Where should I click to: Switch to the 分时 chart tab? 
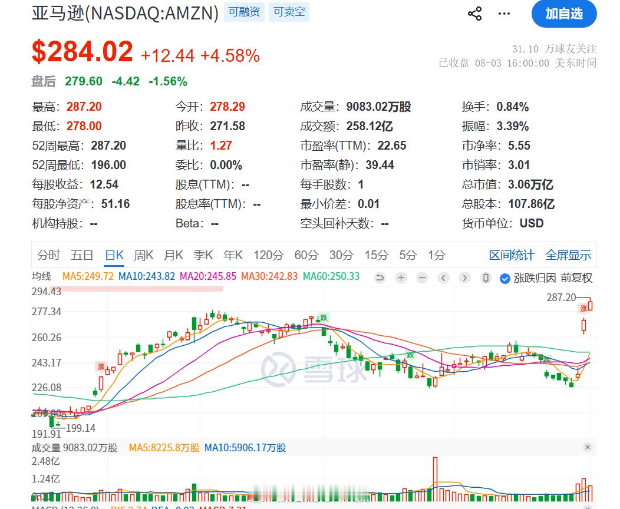point(49,255)
